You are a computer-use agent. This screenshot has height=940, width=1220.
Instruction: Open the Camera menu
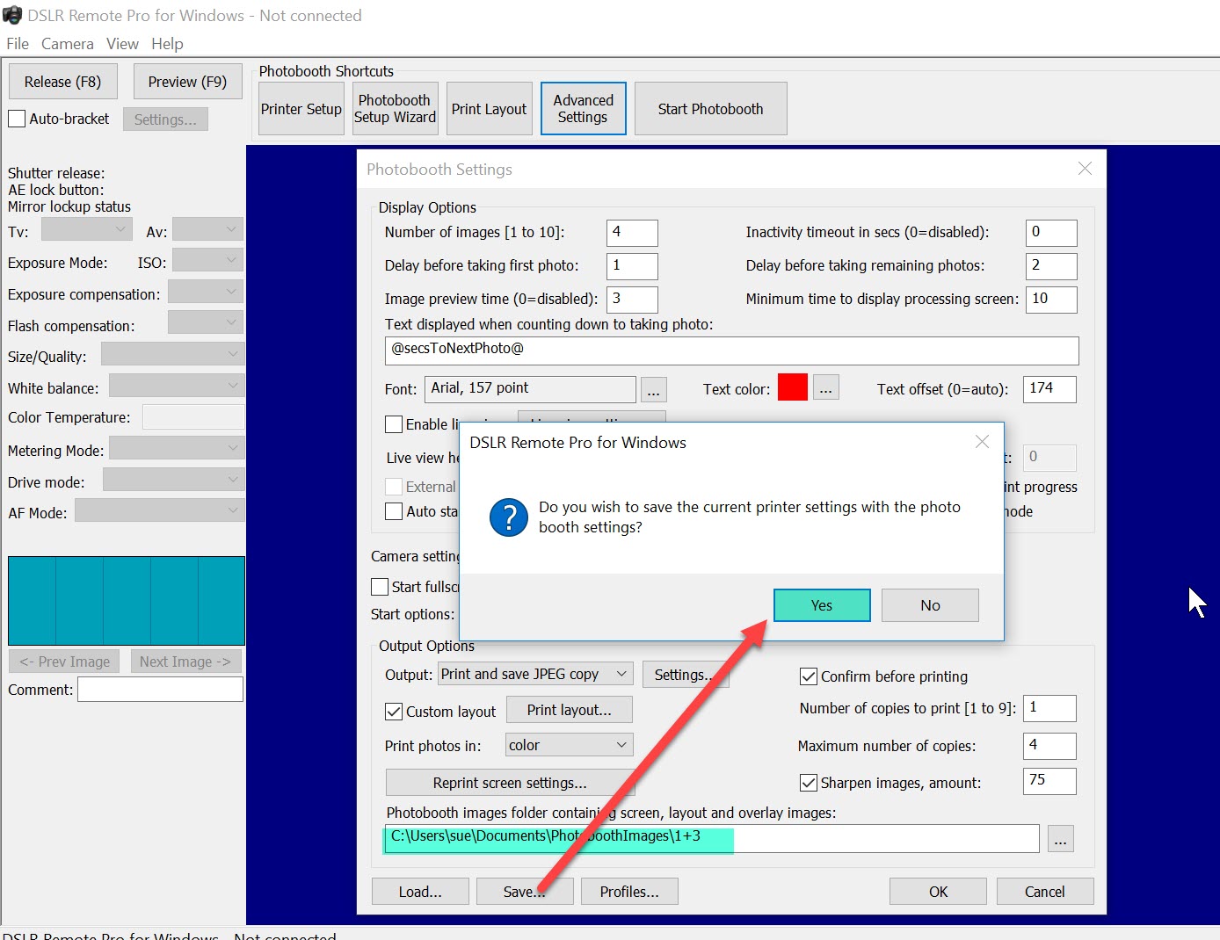coord(67,44)
